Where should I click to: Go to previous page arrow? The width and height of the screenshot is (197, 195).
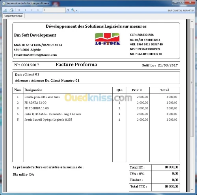tap(25, 10)
